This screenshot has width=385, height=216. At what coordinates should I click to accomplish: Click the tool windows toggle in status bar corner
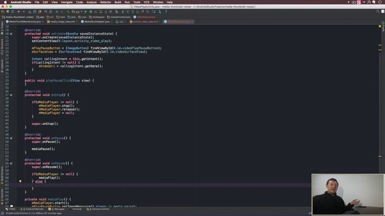tap(2, 214)
